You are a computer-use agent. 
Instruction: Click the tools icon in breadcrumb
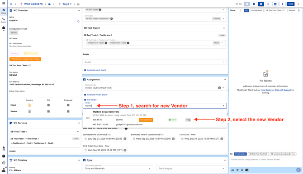tap(11, 4)
